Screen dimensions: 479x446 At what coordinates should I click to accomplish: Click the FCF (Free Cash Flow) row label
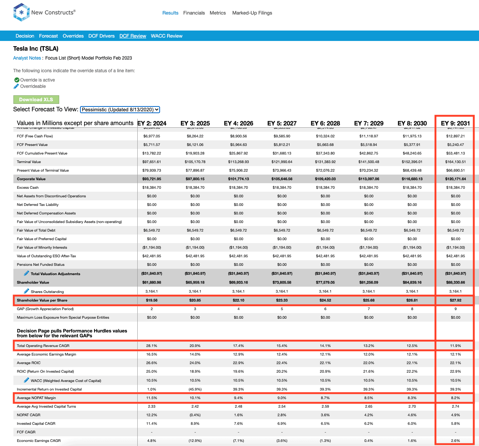(35, 136)
